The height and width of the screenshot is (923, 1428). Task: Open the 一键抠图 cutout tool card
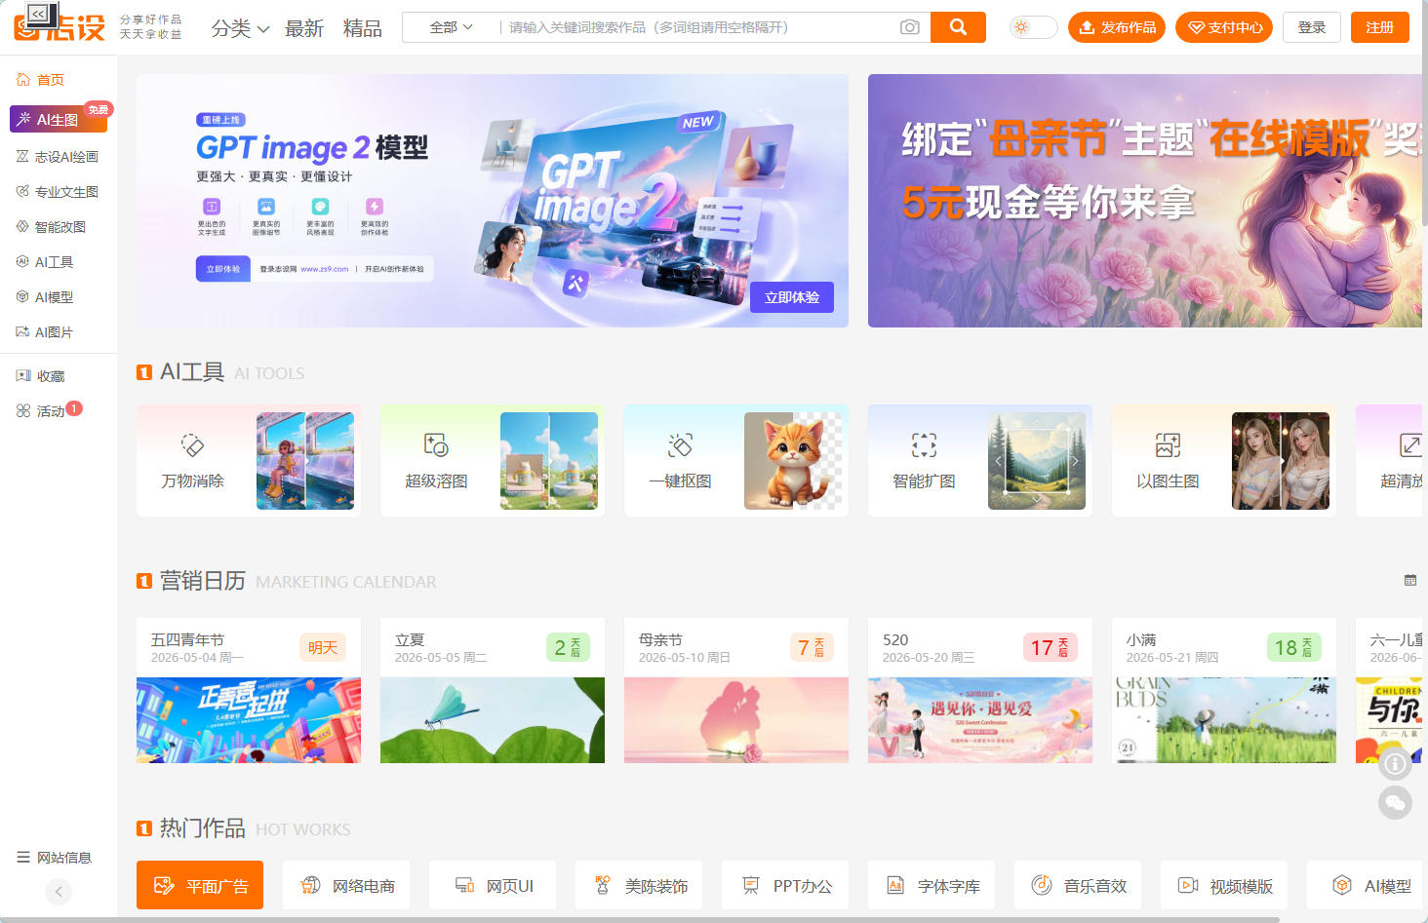coord(736,460)
